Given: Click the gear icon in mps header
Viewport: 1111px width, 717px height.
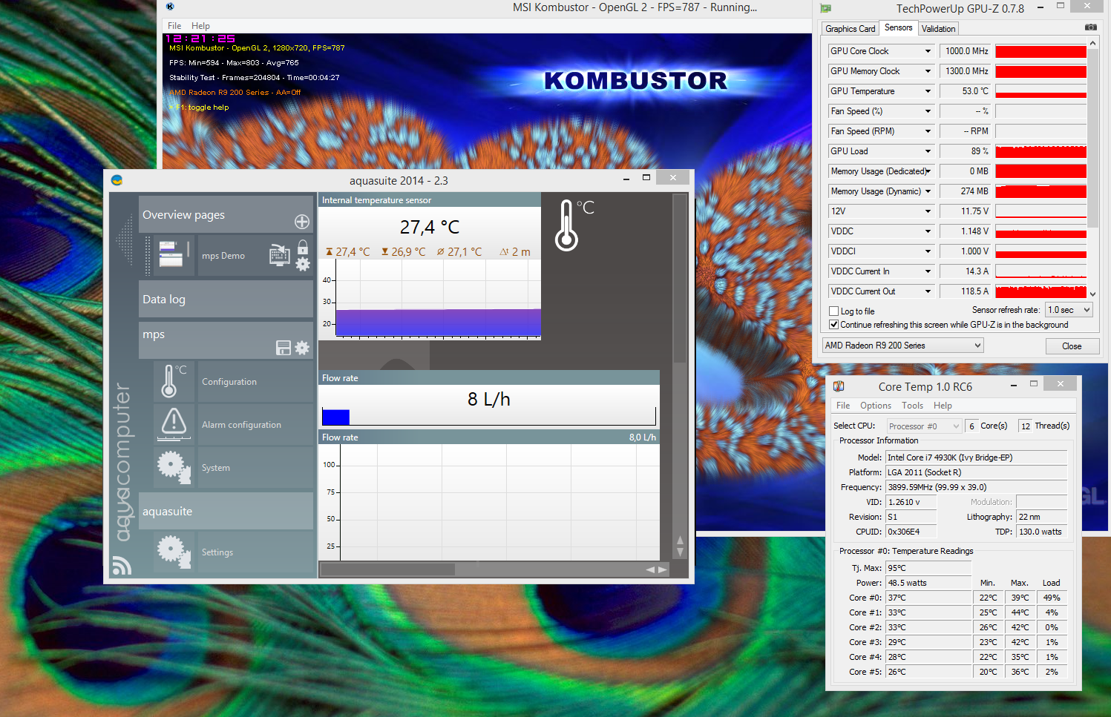Looking at the screenshot, I should [302, 348].
